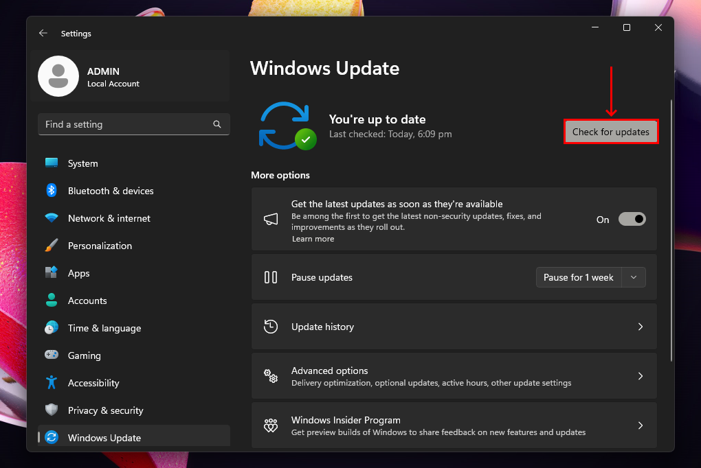Click the Local Account text
This screenshot has width=701, height=468.
(113, 84)
